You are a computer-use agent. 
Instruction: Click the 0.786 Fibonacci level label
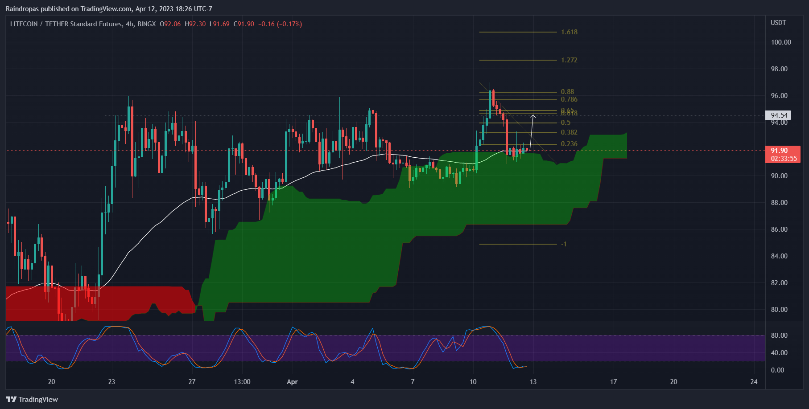pyautogui.click(x=569, y=99)
